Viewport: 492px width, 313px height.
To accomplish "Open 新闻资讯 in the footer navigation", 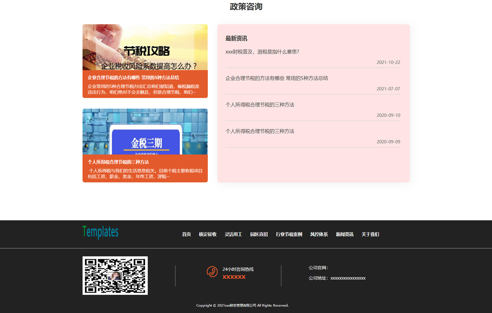I will pyautogui.click(x=344, y=234).
